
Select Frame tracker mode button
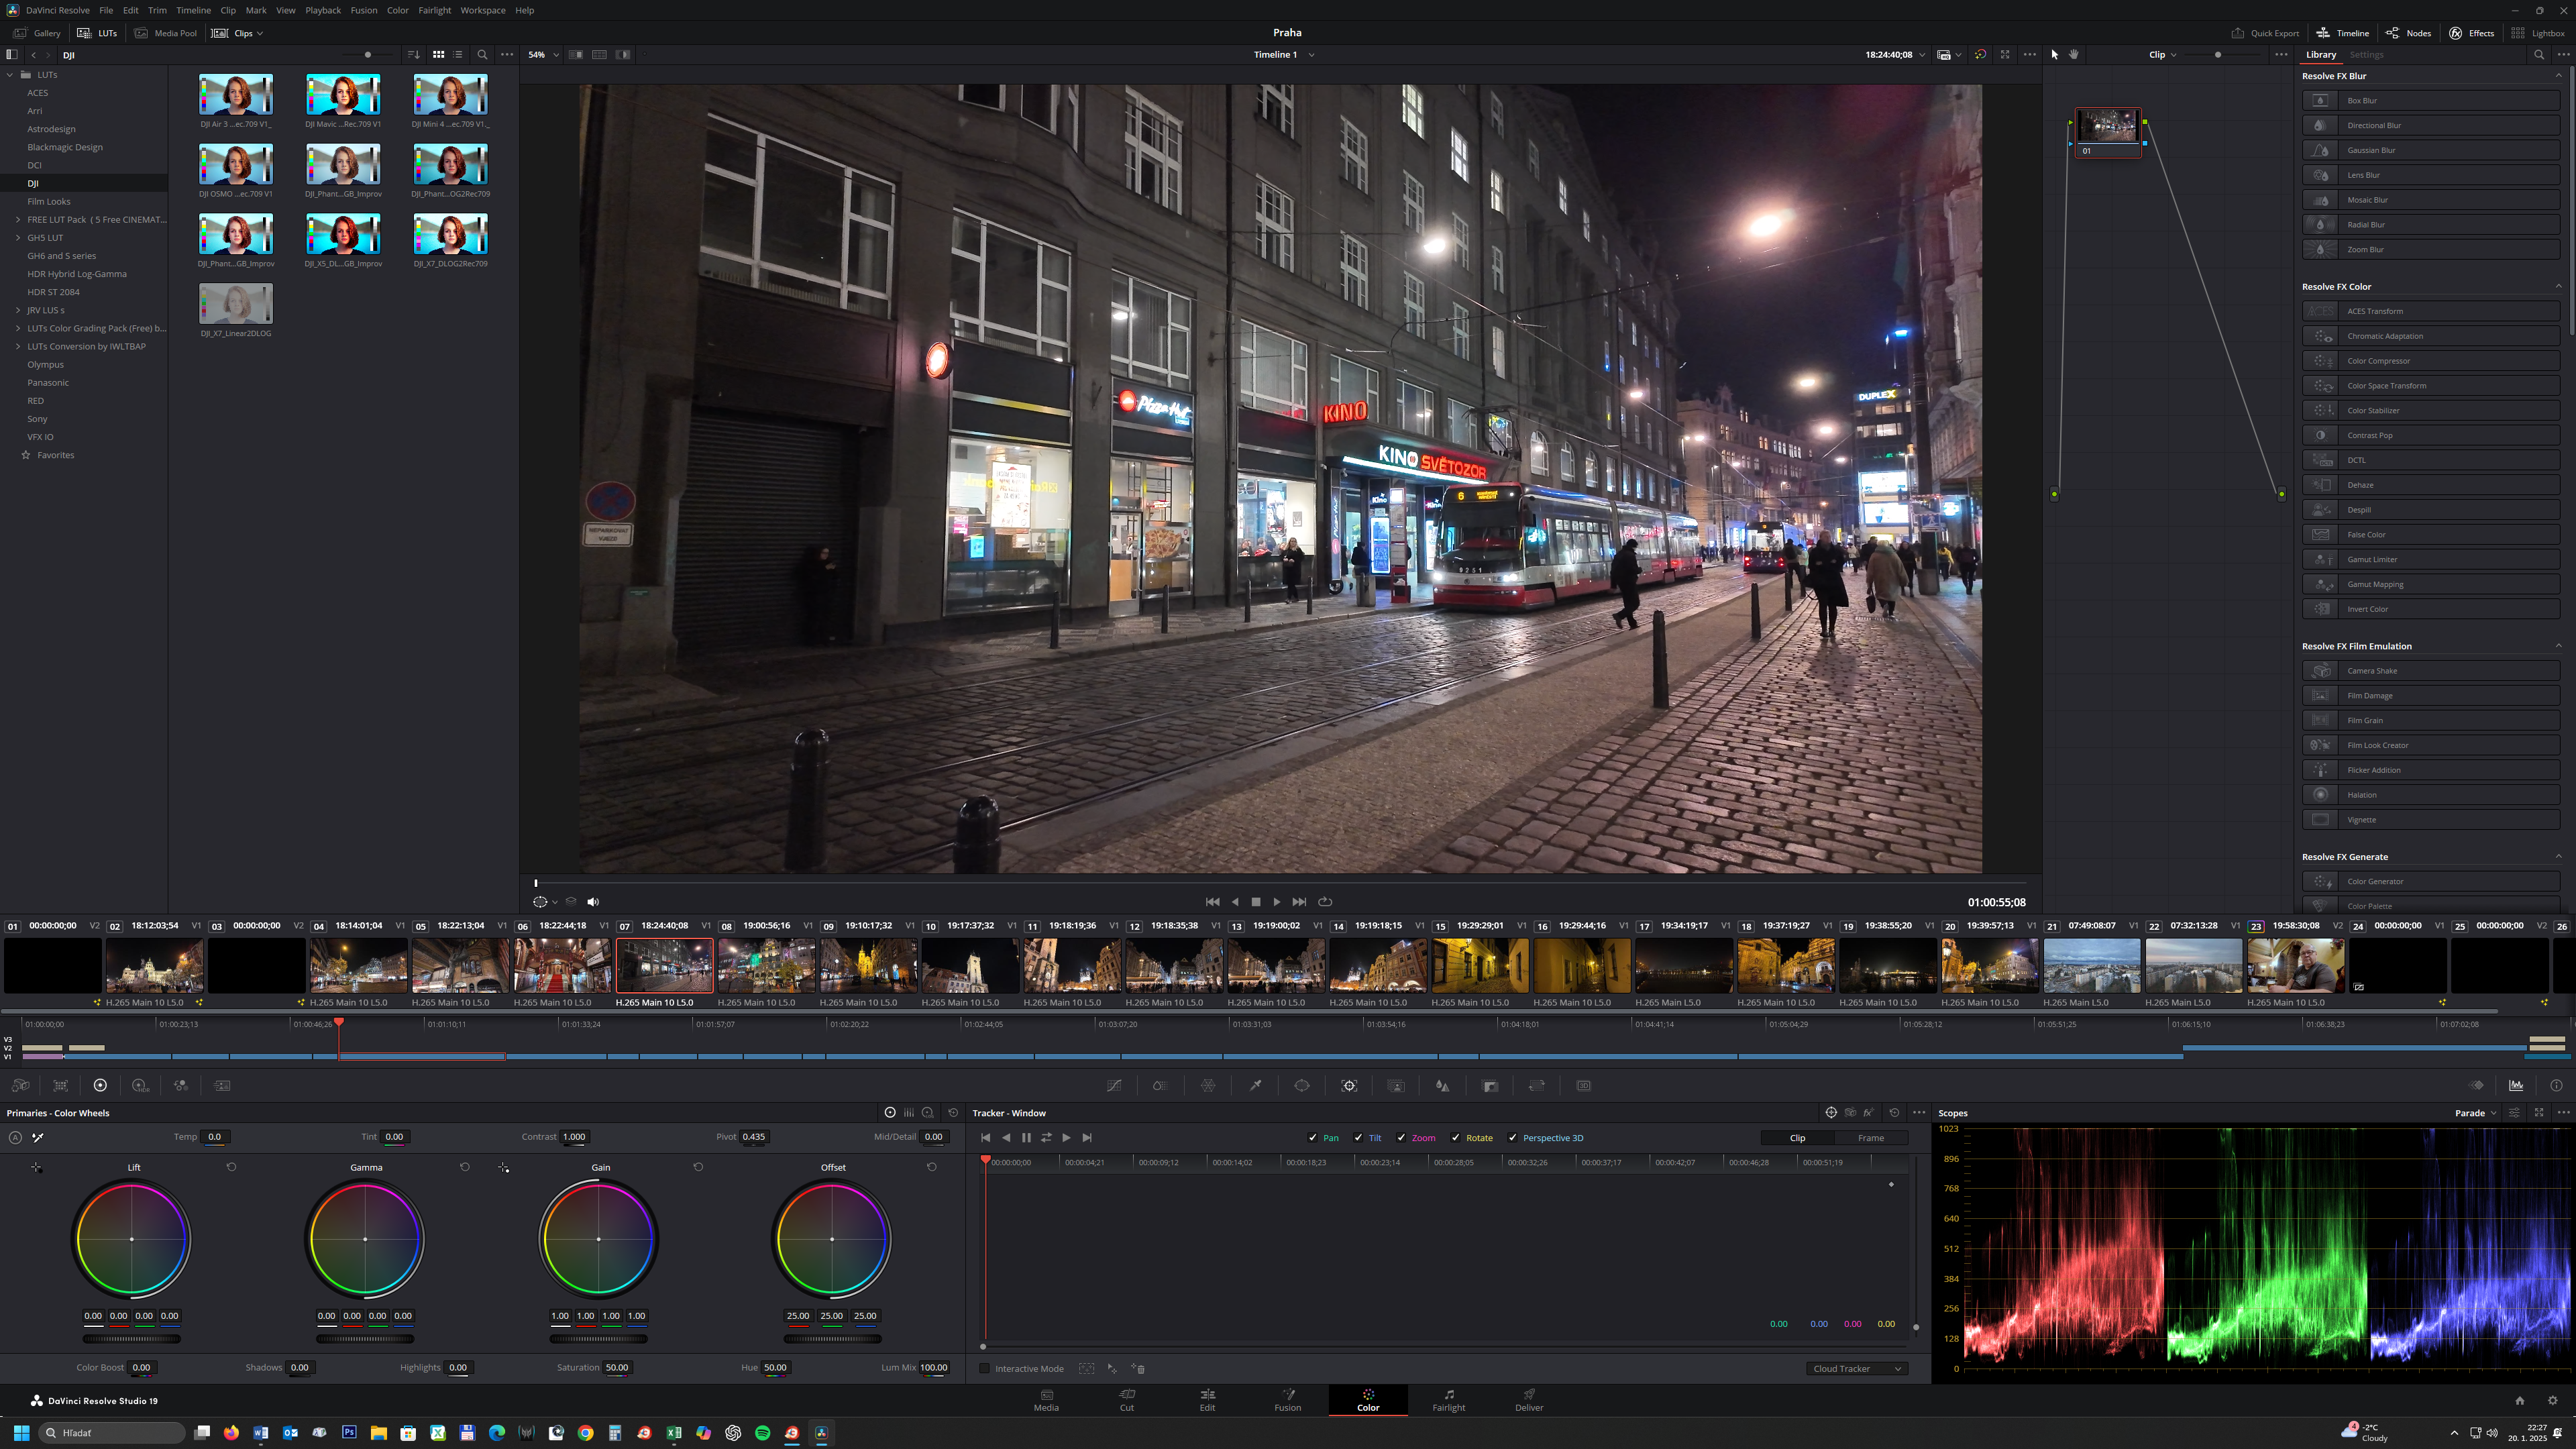[1870, 1138]
